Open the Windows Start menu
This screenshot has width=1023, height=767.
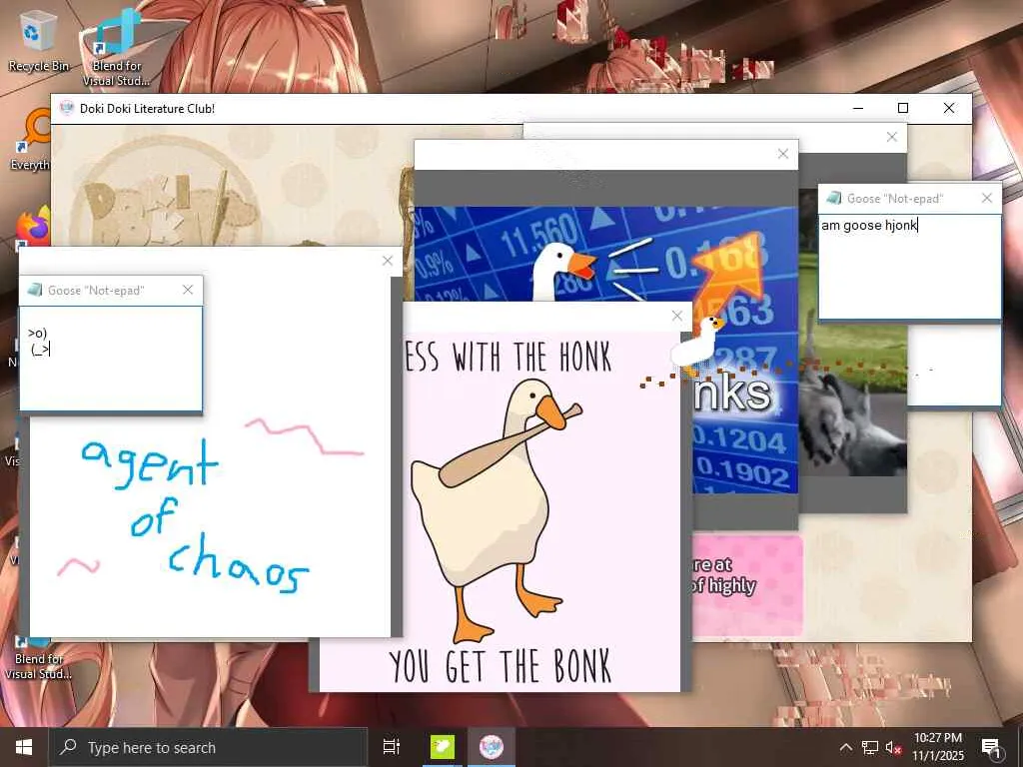click(24, 747)
